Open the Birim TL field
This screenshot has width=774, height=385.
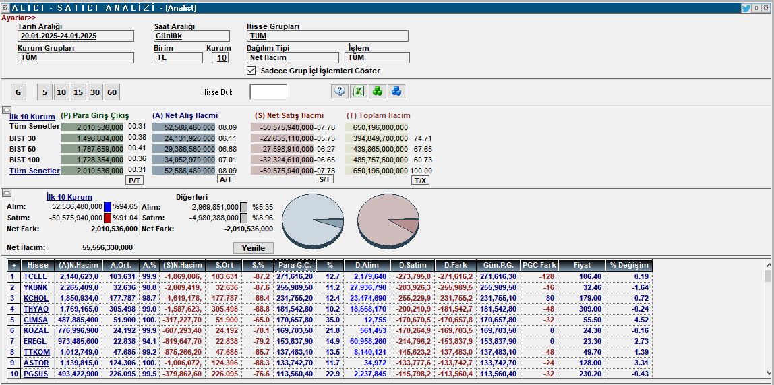(178, 58)
